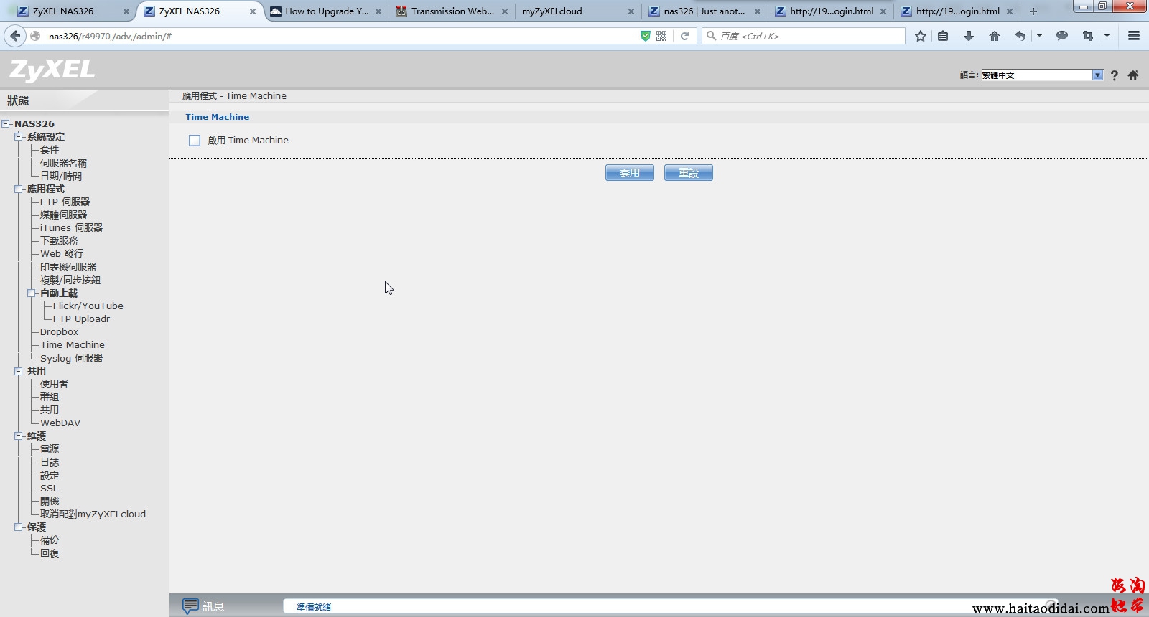Open Dropbox in the sidebar tree
This screenshot has height=617, width=1149.
pos(59,332)
